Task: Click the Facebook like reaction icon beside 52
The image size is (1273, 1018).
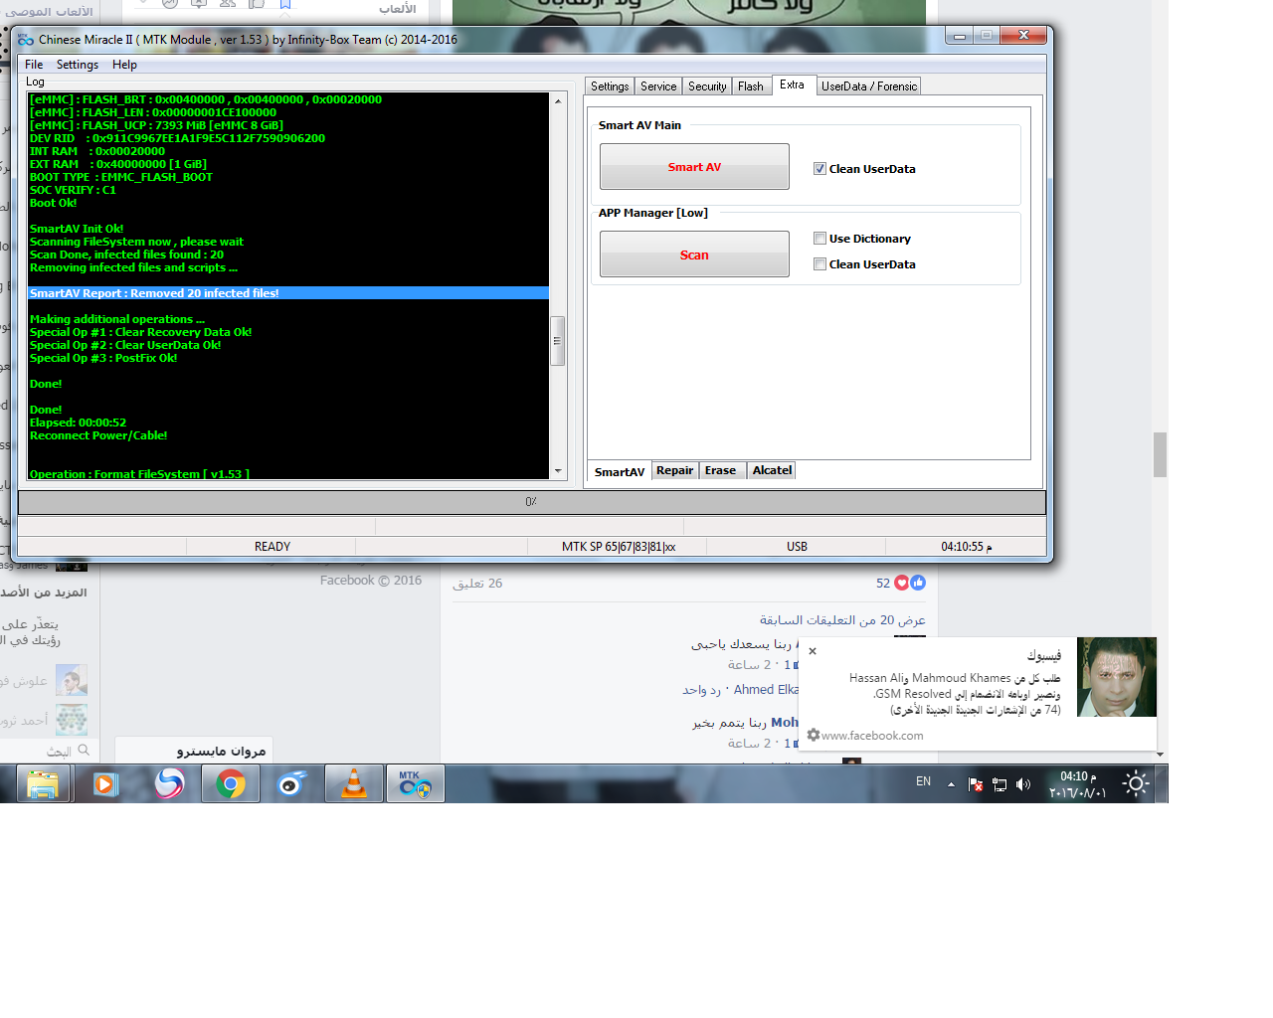Action: pos(918,583)
